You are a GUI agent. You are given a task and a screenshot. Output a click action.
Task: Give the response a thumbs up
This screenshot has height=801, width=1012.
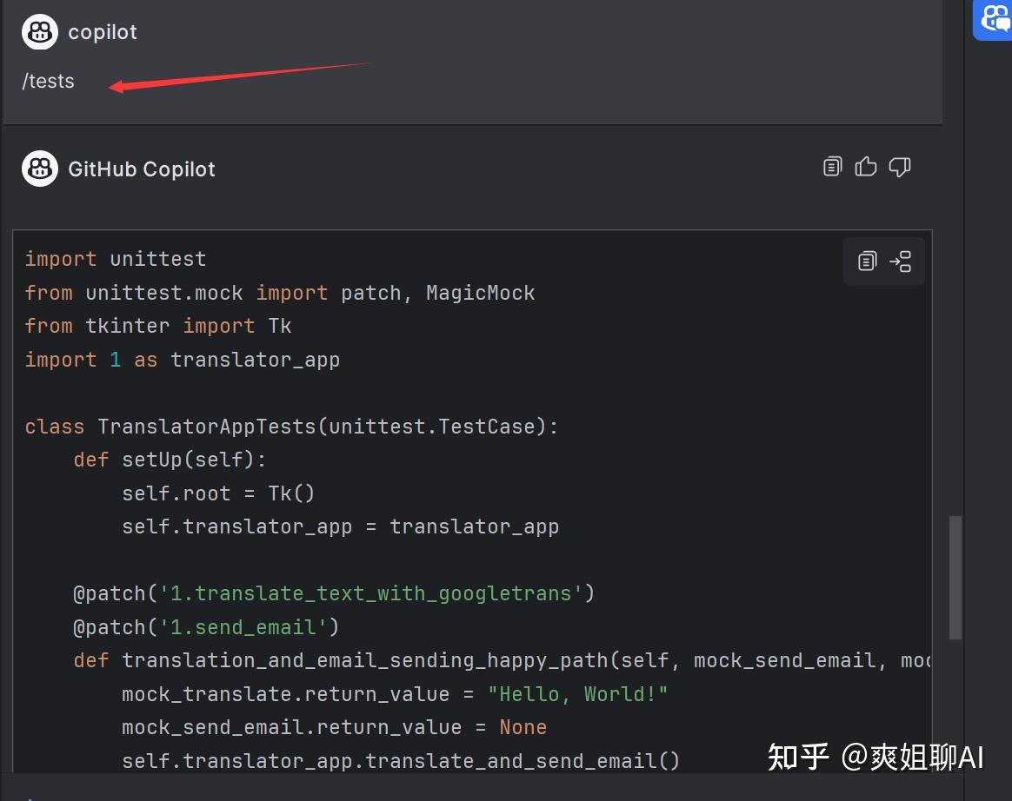(x=866, y=166)
